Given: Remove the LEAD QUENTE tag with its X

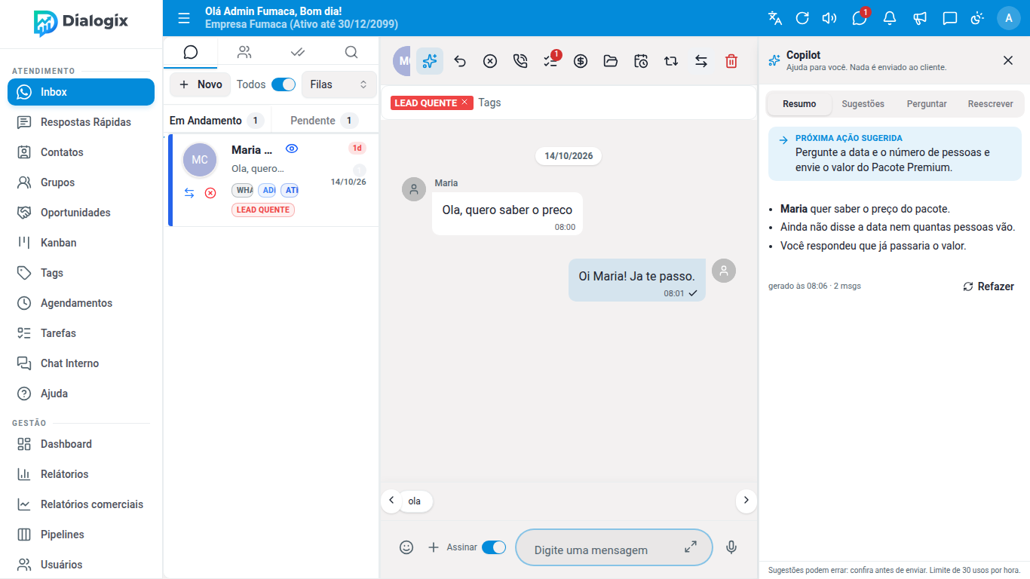Looking at the screenshot, I should click(x=464, y=102).
